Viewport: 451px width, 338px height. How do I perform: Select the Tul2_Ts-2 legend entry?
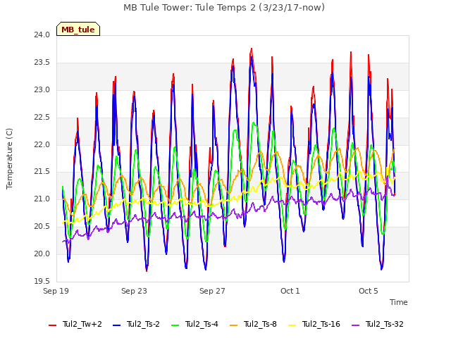point(136,324)
